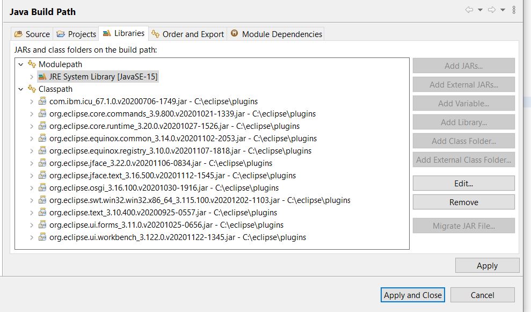
Task: Click the Modulepath node icon
Action: (x=32, y=64)
